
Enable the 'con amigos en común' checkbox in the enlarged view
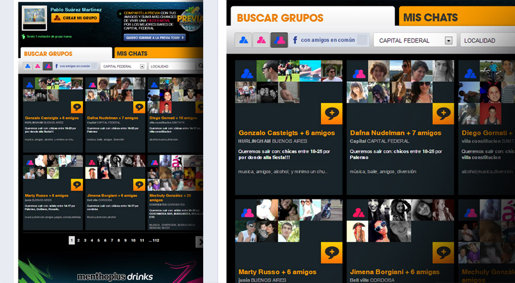click(362, 40)
